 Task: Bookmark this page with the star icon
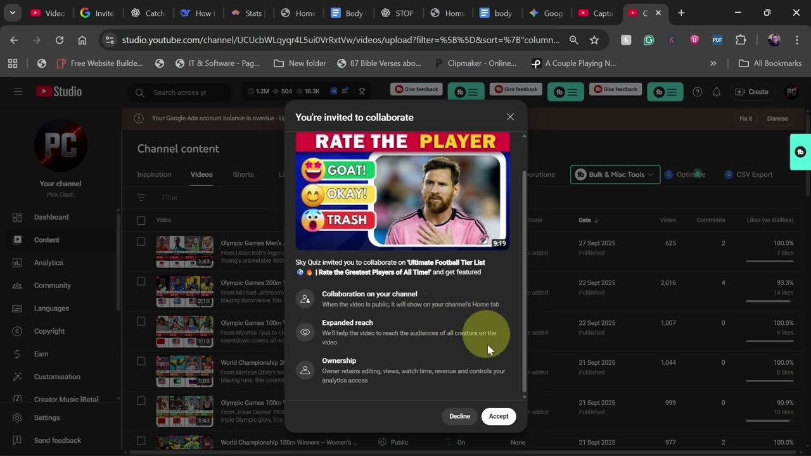[594, 40]
